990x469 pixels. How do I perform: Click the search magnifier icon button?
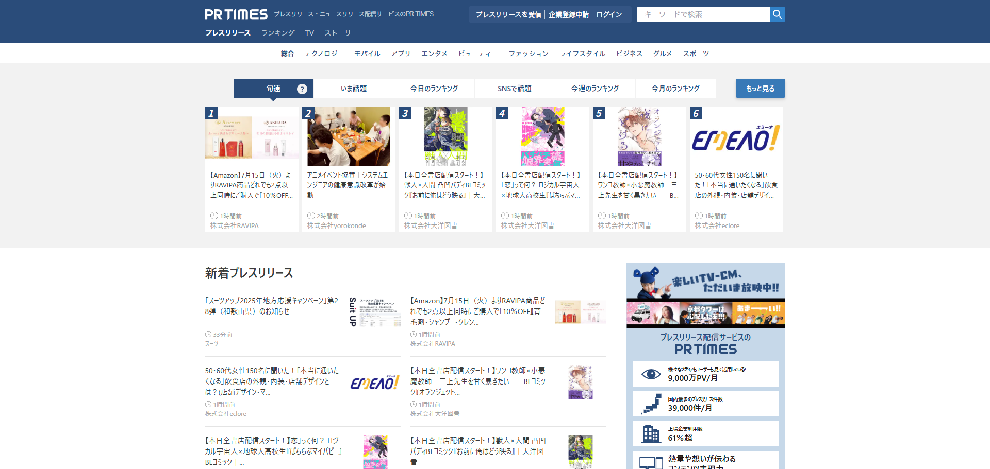click(777, 14)
